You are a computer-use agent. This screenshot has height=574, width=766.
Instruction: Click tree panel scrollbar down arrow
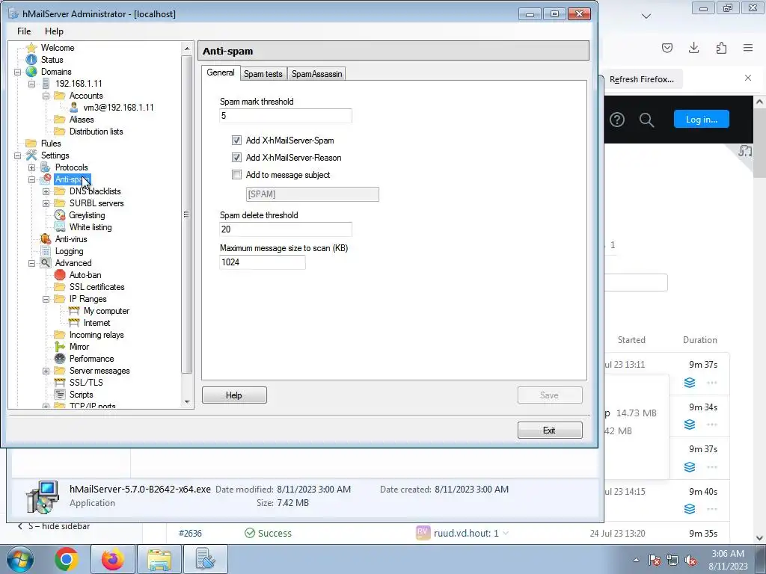pyautogui.click(x=186, y=402)
